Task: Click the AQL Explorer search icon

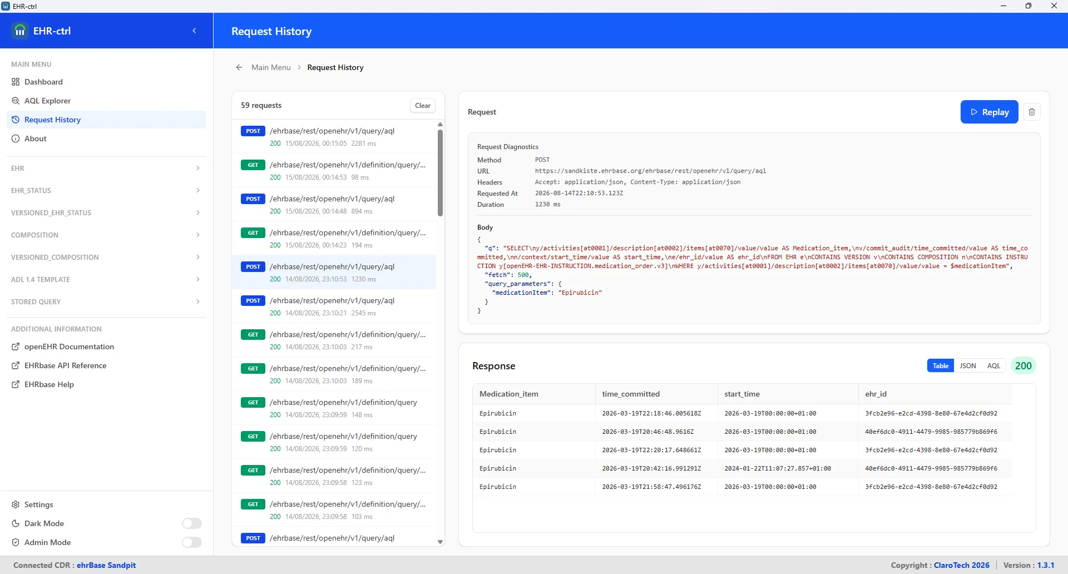Action: point(16,101)
